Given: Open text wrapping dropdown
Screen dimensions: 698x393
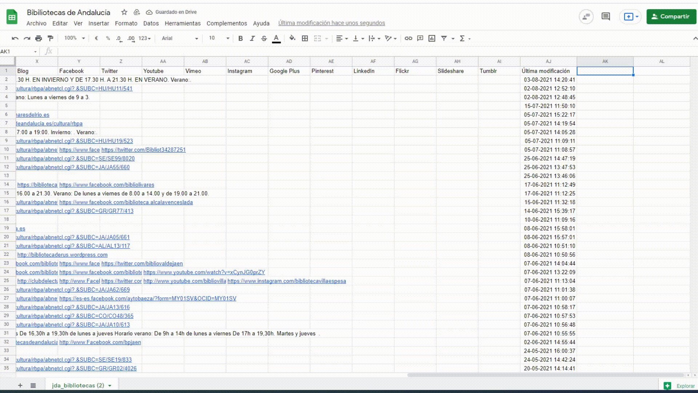Looking at the screenshot, I should [x=374, y=38].
